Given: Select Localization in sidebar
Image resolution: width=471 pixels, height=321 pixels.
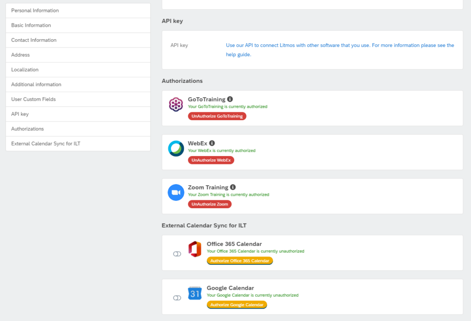Looking at the screenshot, I should pyautogui.click(x=78, y=70).
